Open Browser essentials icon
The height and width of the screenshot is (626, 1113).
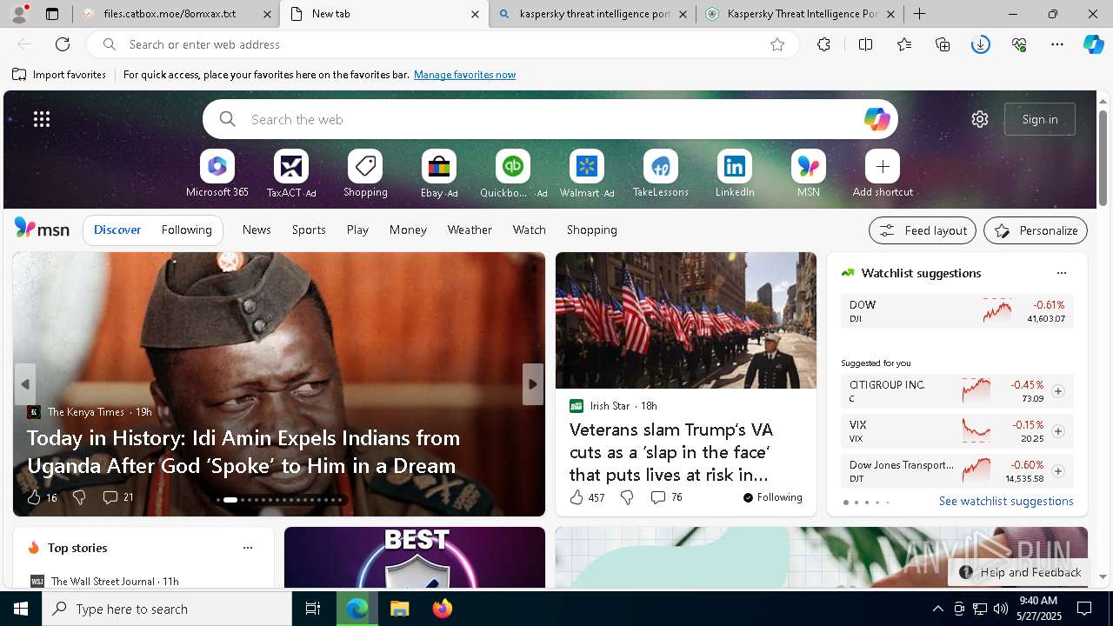1019,44
